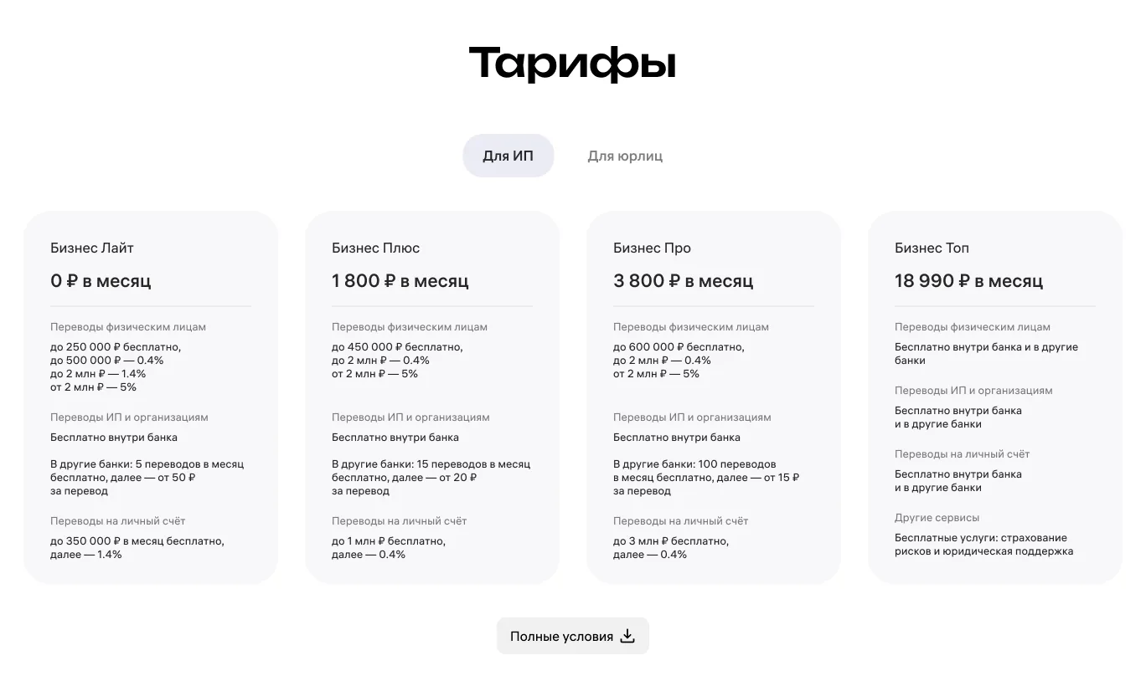Switch to the Для юрлиц tab
This screenshot has width=1146, height=676.
[625, 156]
